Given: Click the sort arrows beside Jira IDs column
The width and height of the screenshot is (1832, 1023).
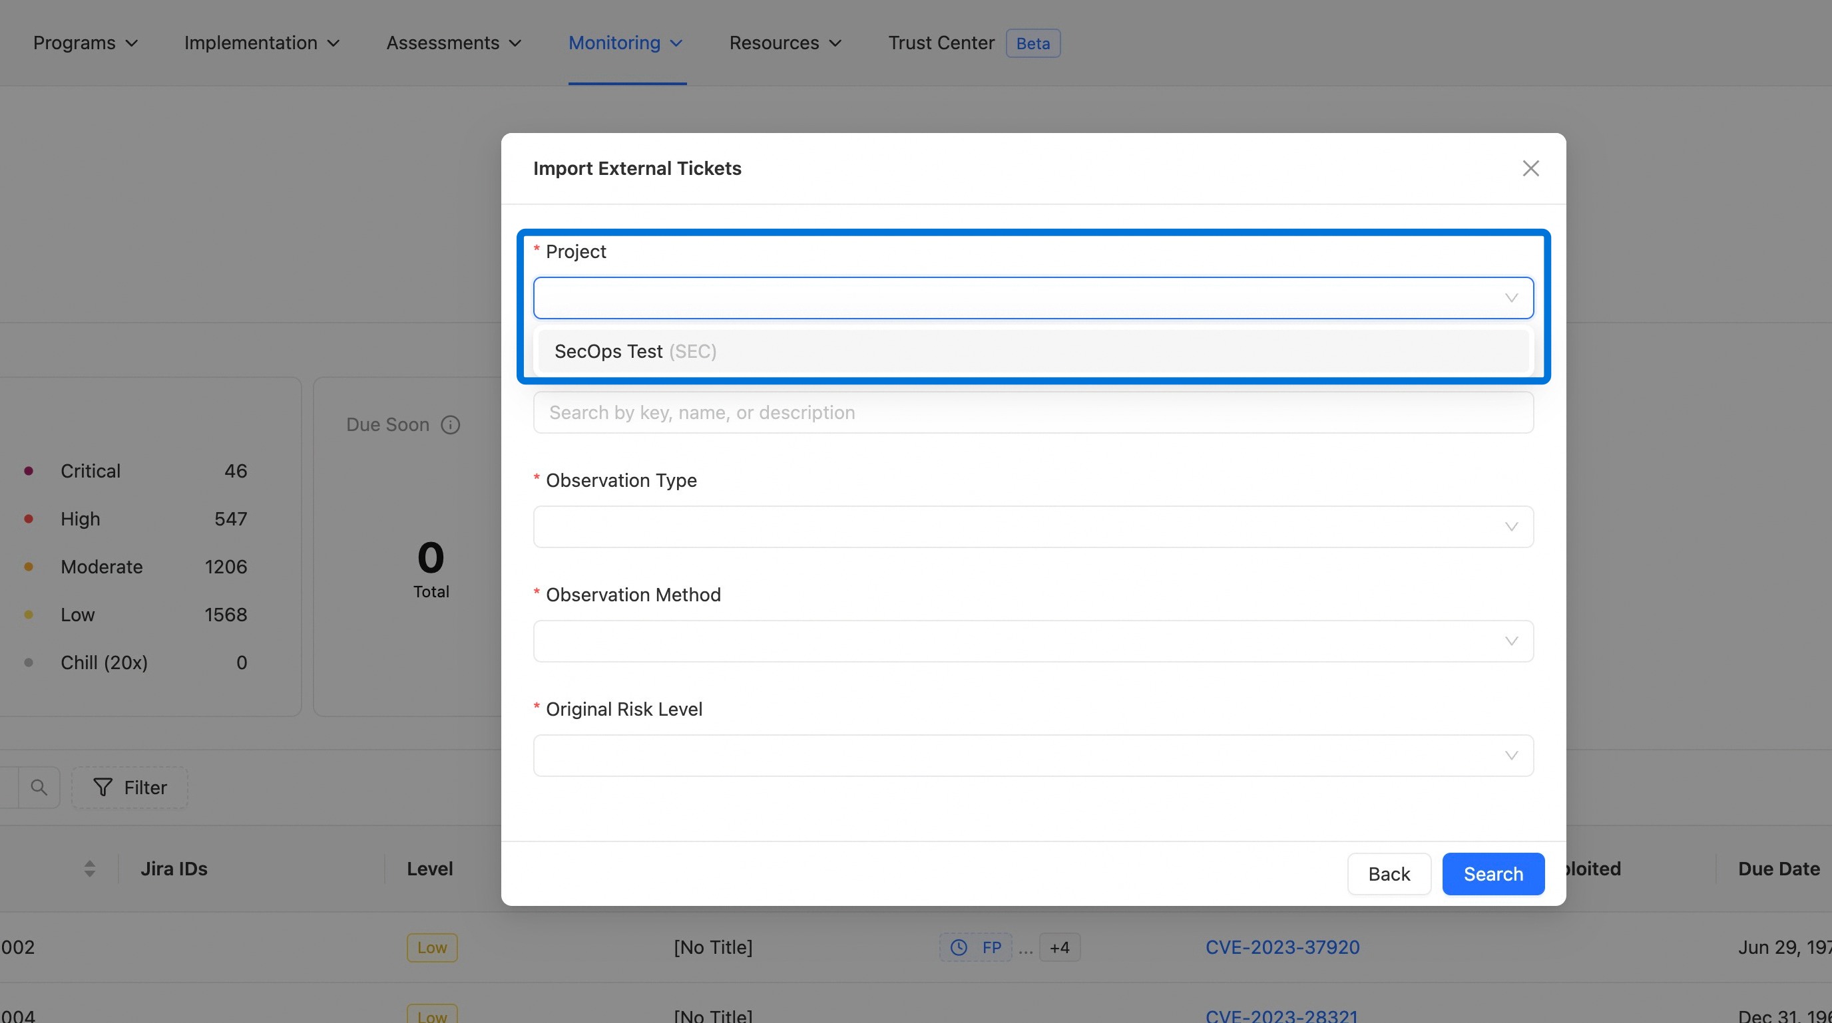Looking at the screenshot, I should pos(90,868).
